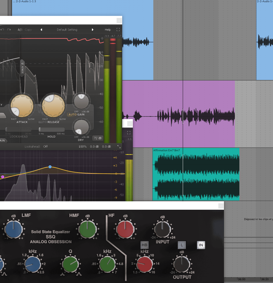Go to next preset with right arrow
273x283 pixels.
(x=92, y=30)
